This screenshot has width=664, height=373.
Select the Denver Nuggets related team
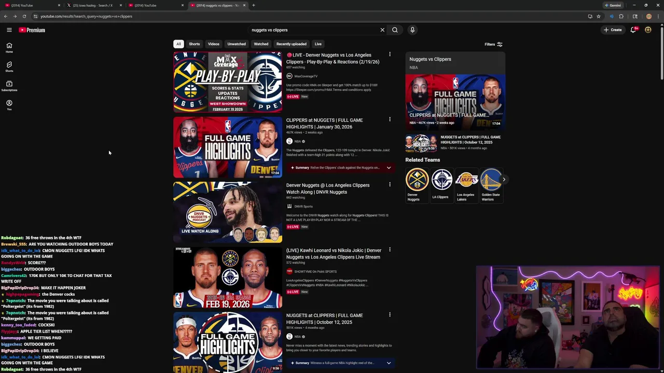click(x=417, y=185)
